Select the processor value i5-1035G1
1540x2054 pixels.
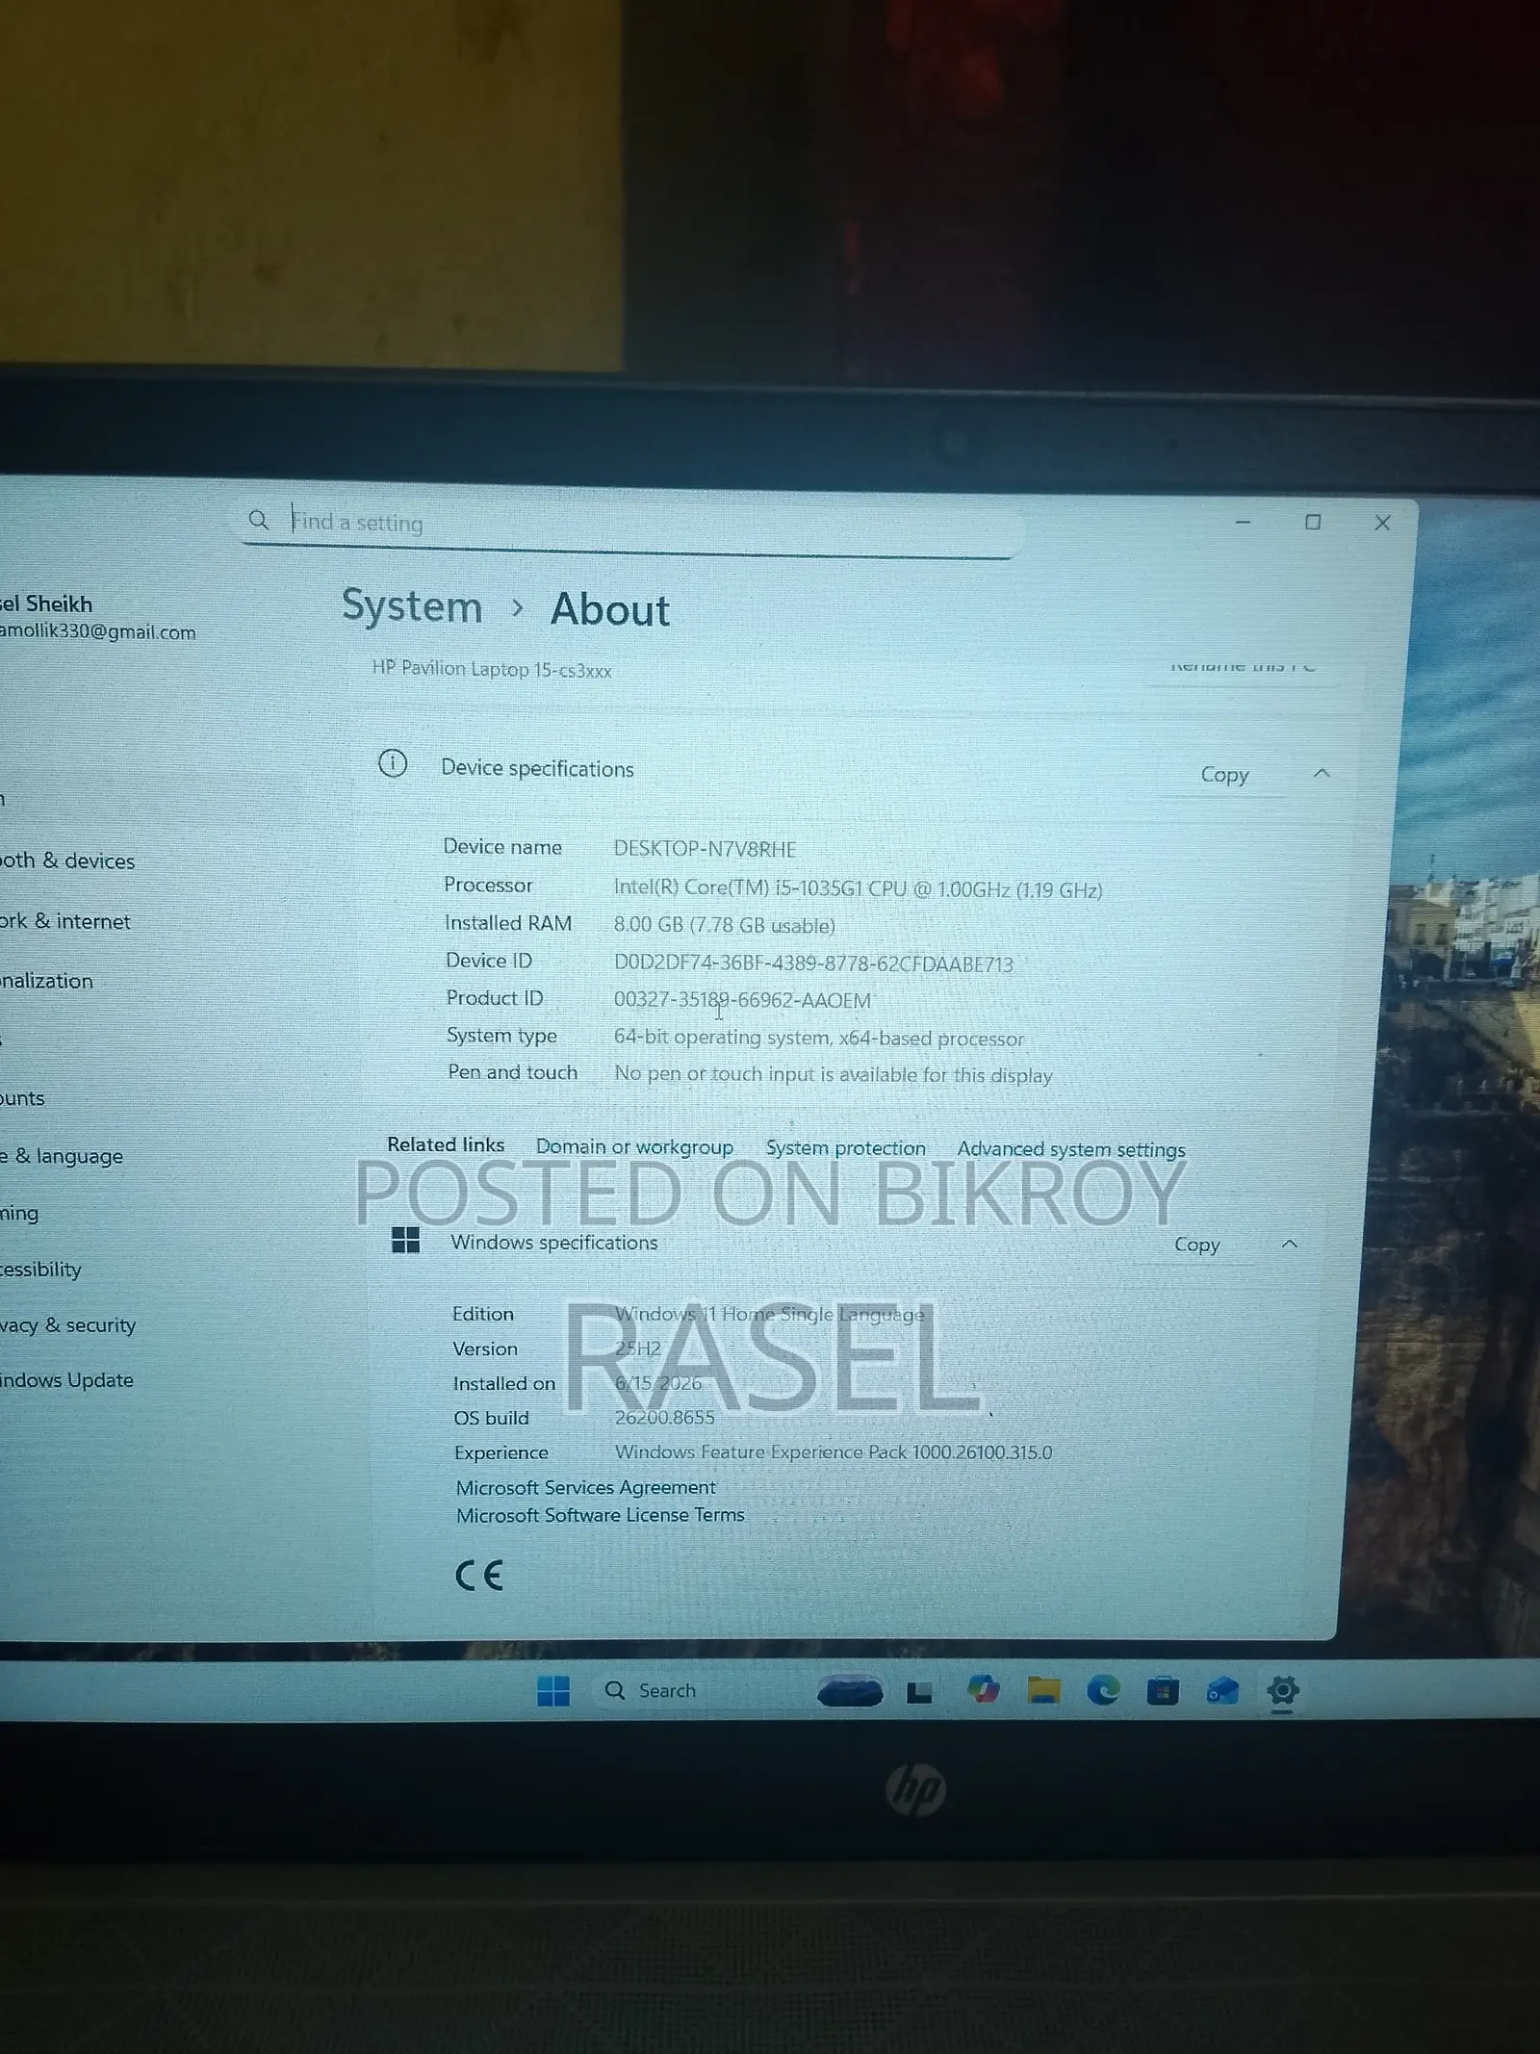[858, 889]
